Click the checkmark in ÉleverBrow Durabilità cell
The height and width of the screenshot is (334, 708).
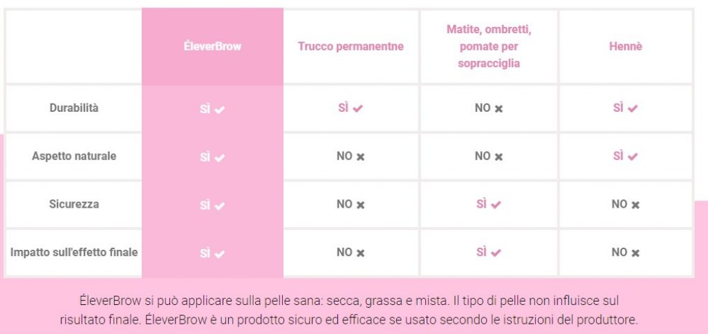click(220, 110)
